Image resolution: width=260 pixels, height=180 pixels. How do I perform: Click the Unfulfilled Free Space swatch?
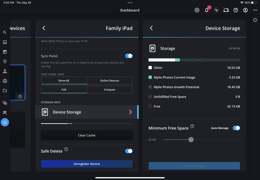[150, 97]
